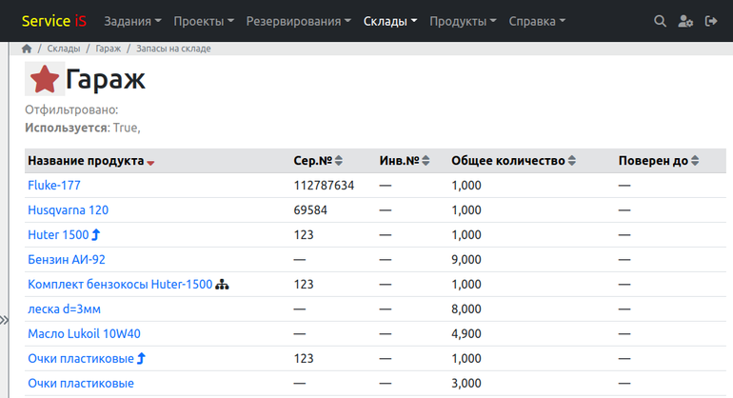Click serial number 69584

click(310, 210)
